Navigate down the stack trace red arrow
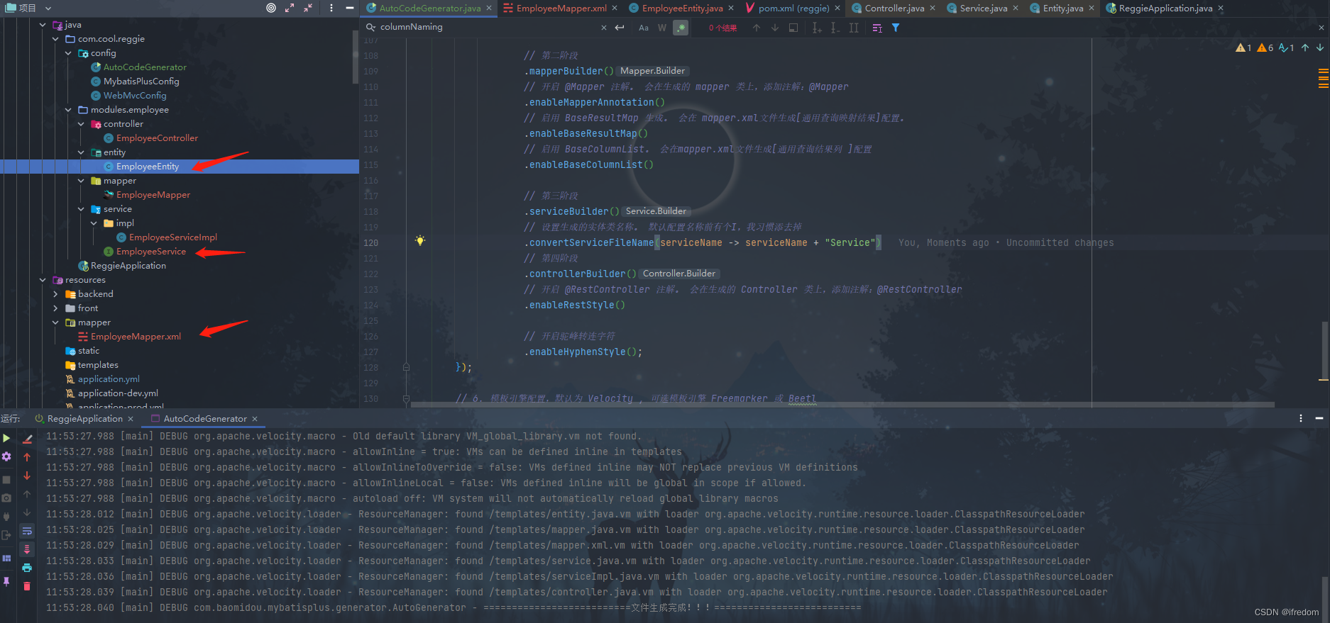Image resolution: width=1330 pixels, height=623 pixels. tap(27, 476)
